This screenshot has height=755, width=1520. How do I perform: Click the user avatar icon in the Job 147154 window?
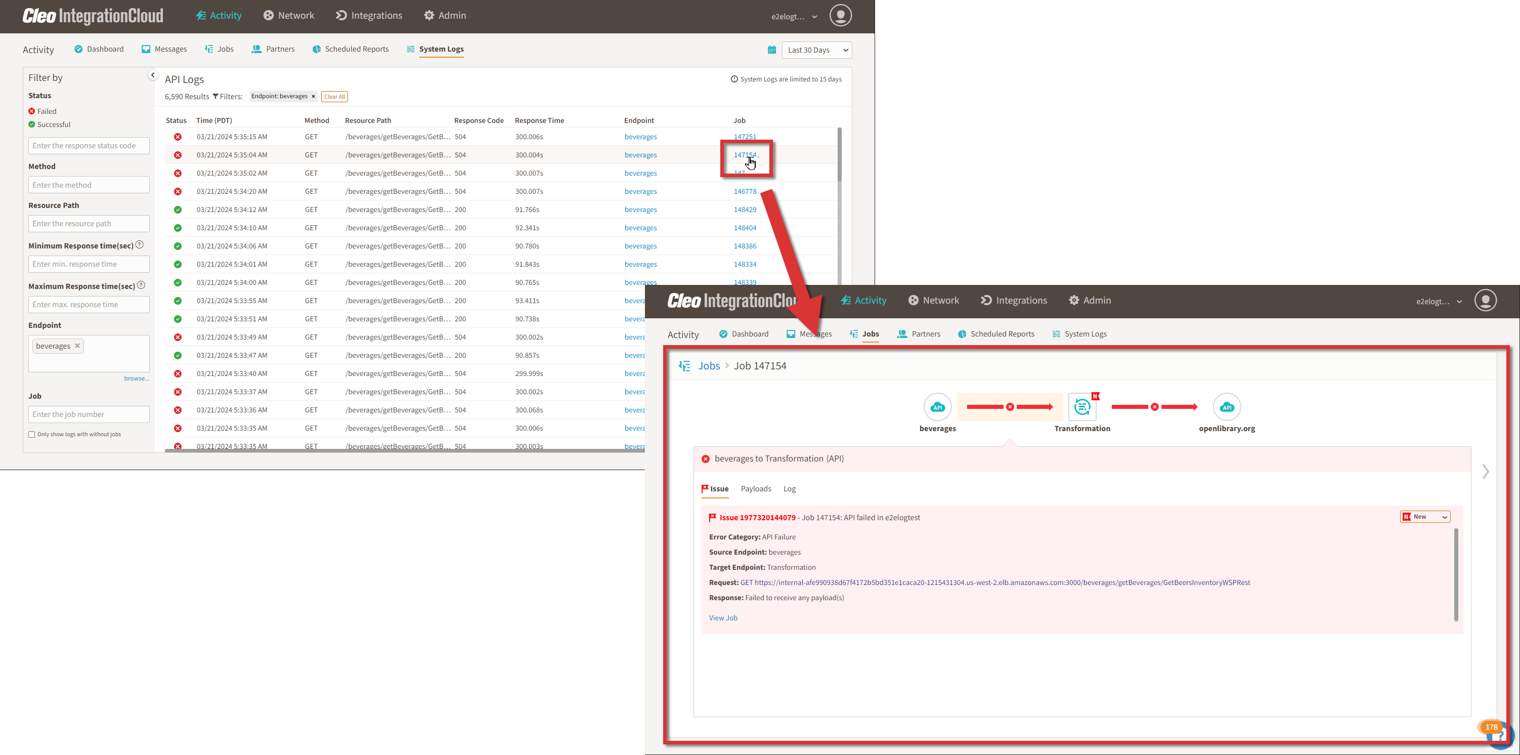coord(1485,301)
